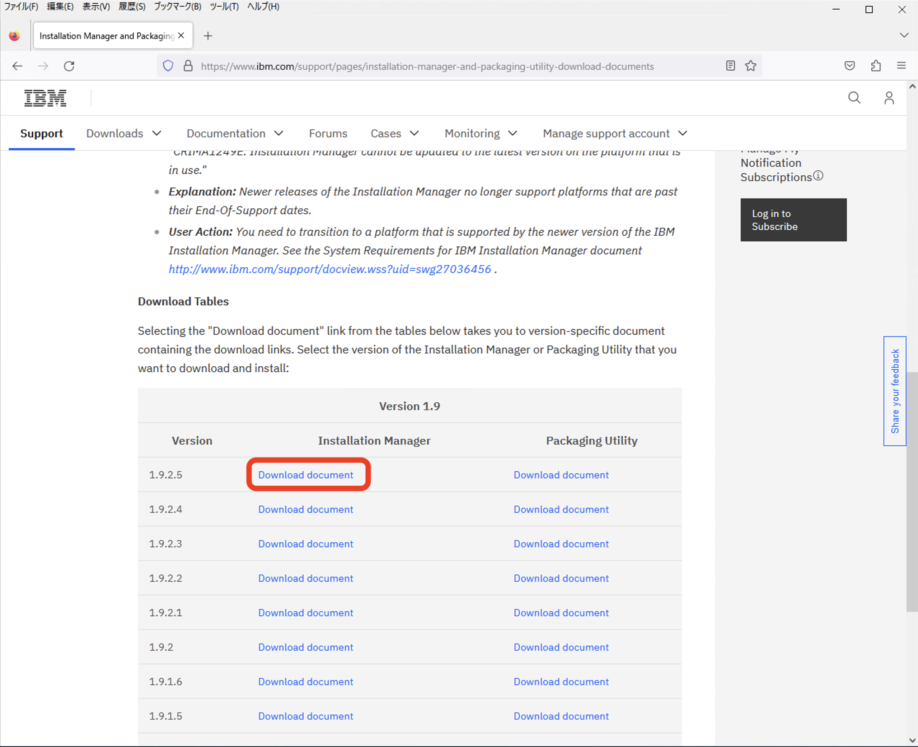The height and width of the screenshot is (747, 918).
Task: Bookmark this page with the star
Action: coord(751,66)
